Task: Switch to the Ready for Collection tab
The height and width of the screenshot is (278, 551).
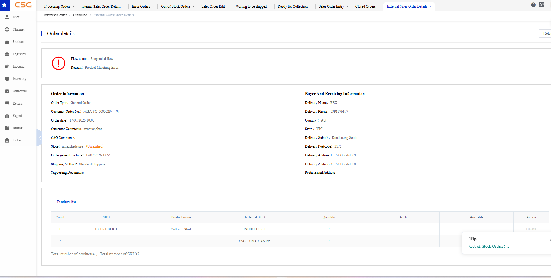Action: pos(293,6)
